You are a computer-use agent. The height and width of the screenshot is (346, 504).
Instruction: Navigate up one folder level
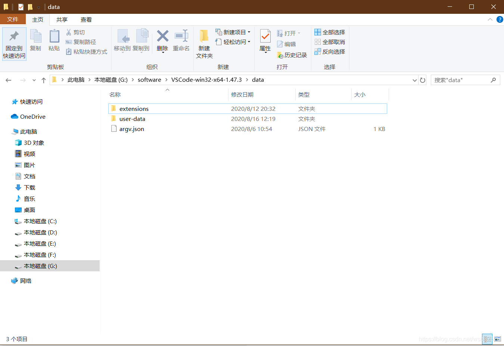tap(43, 80)
